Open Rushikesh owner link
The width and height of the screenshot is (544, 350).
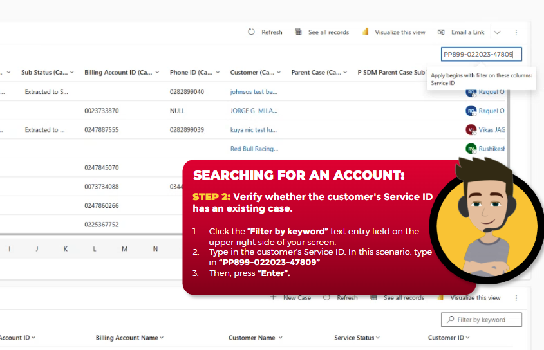(x=492, y=149)
